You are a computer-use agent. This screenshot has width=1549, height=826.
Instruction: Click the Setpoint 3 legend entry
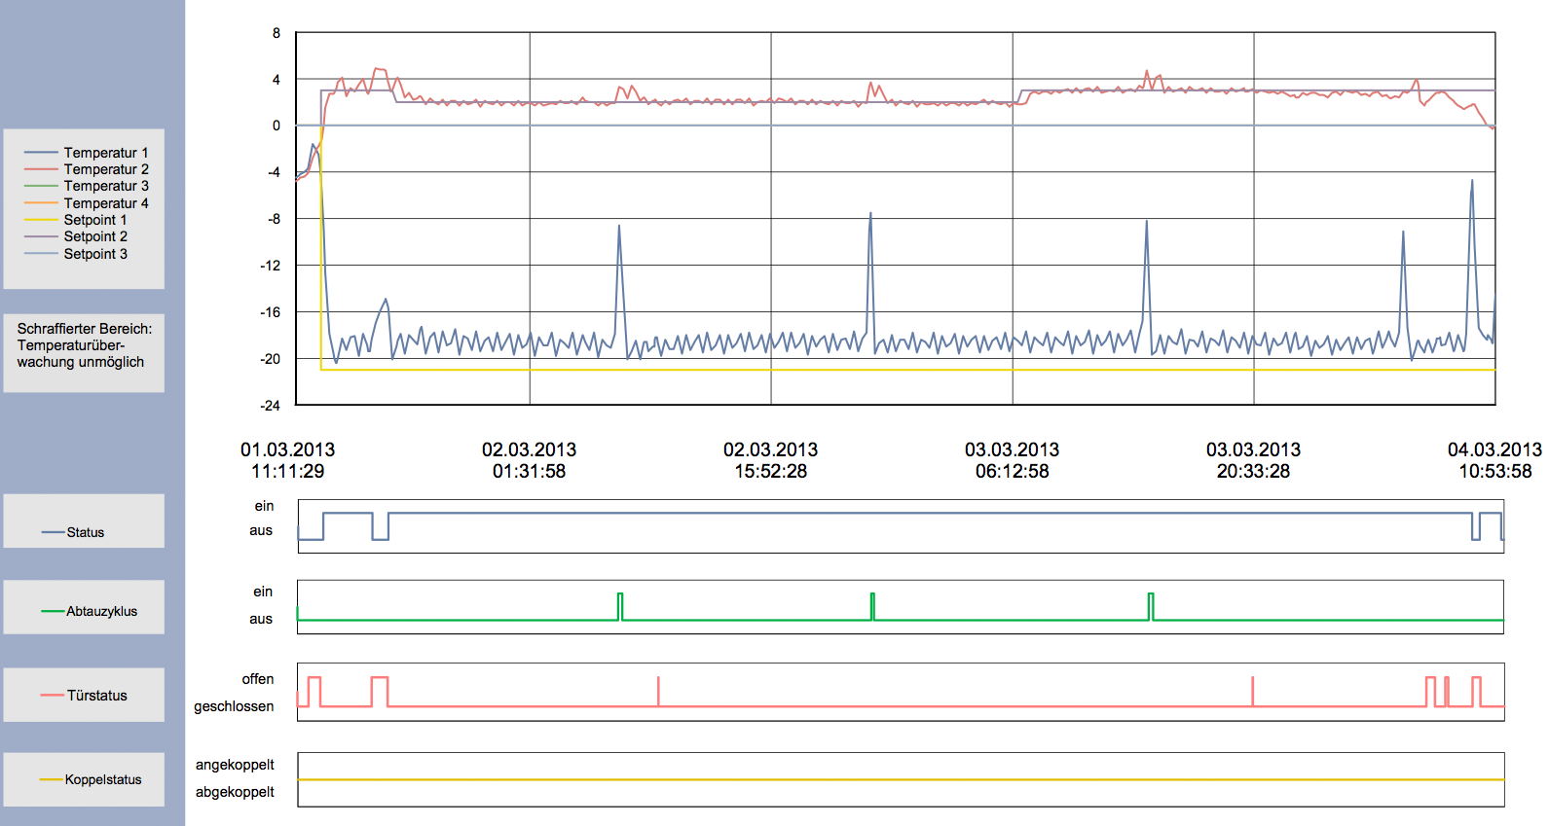click(95, 254)
